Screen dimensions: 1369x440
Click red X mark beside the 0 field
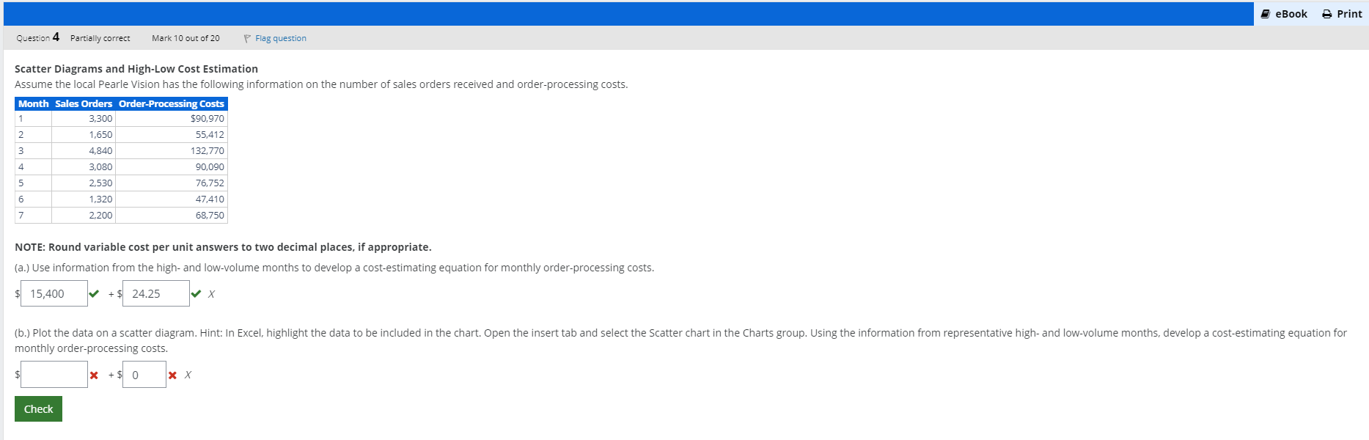point(172,375)
